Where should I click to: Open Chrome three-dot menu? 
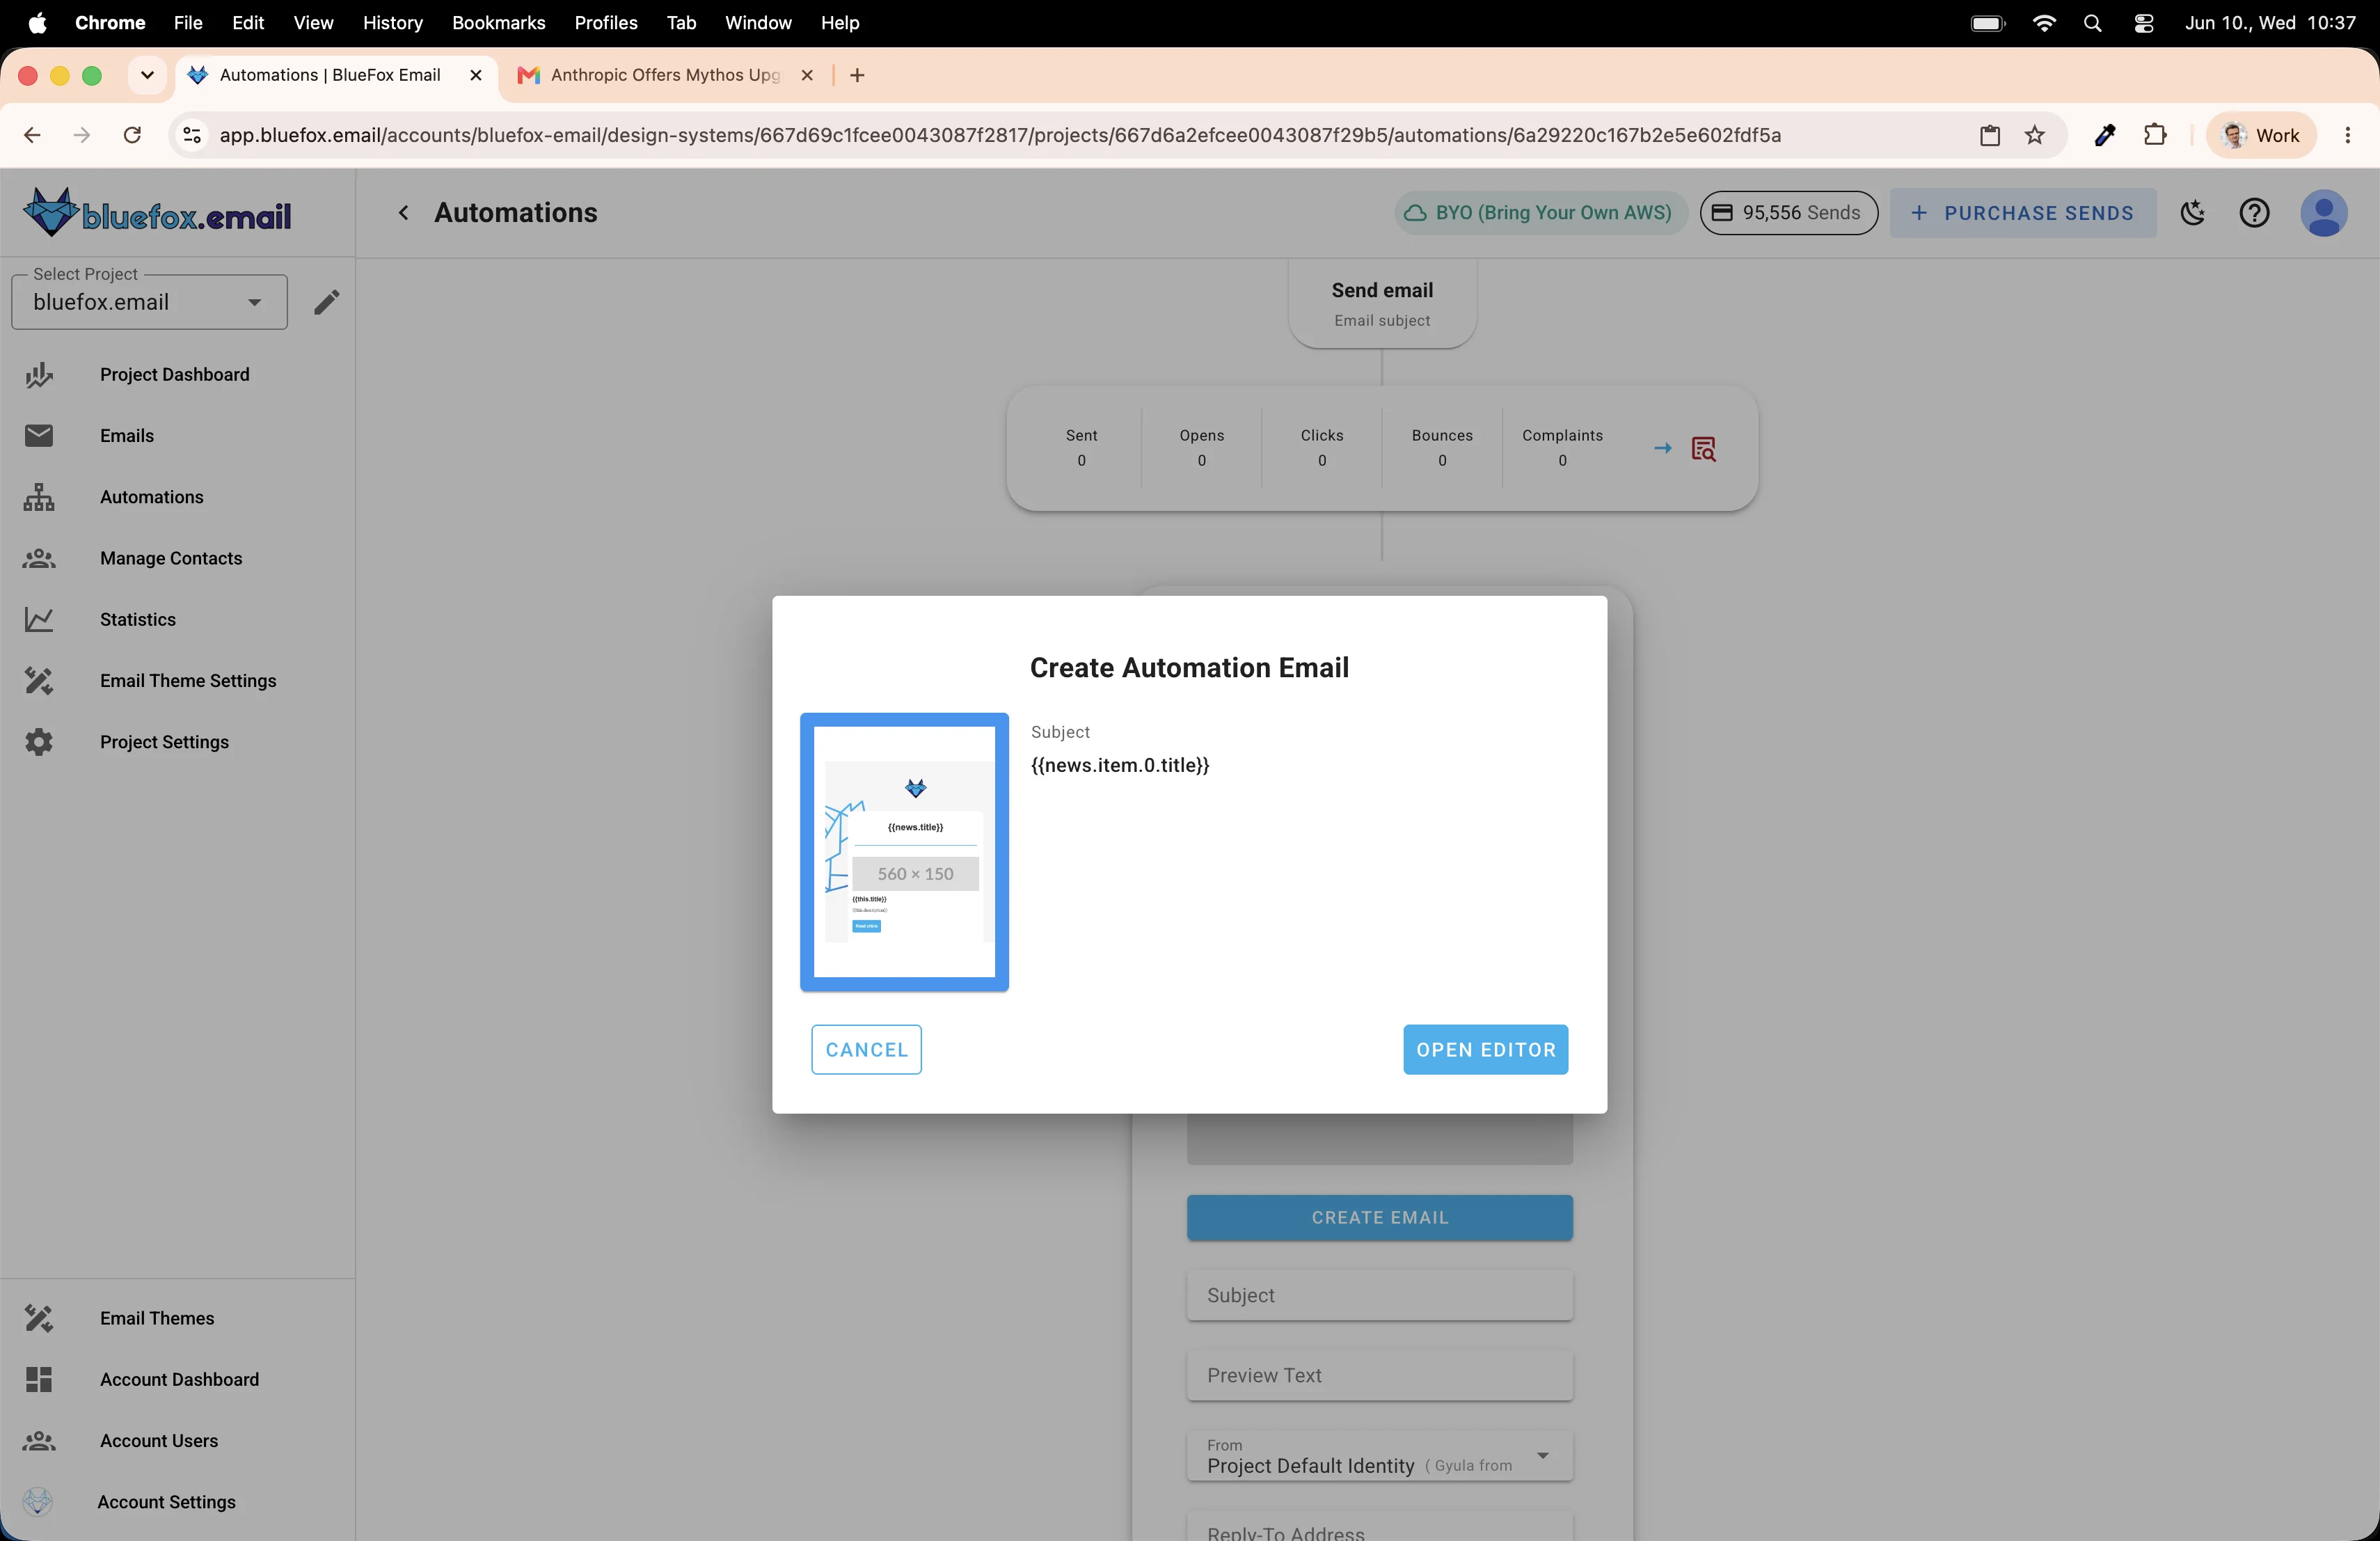coord(2347,135)
